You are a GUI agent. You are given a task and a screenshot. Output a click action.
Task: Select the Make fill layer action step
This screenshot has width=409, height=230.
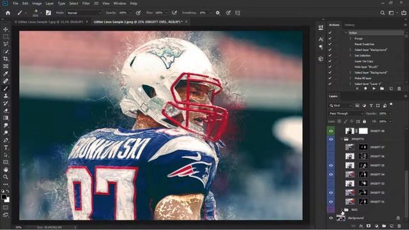pos(363,78)
